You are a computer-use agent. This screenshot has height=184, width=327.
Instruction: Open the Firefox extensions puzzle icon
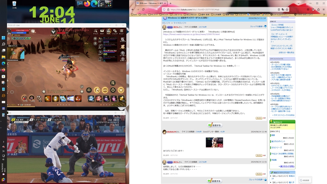318,9
